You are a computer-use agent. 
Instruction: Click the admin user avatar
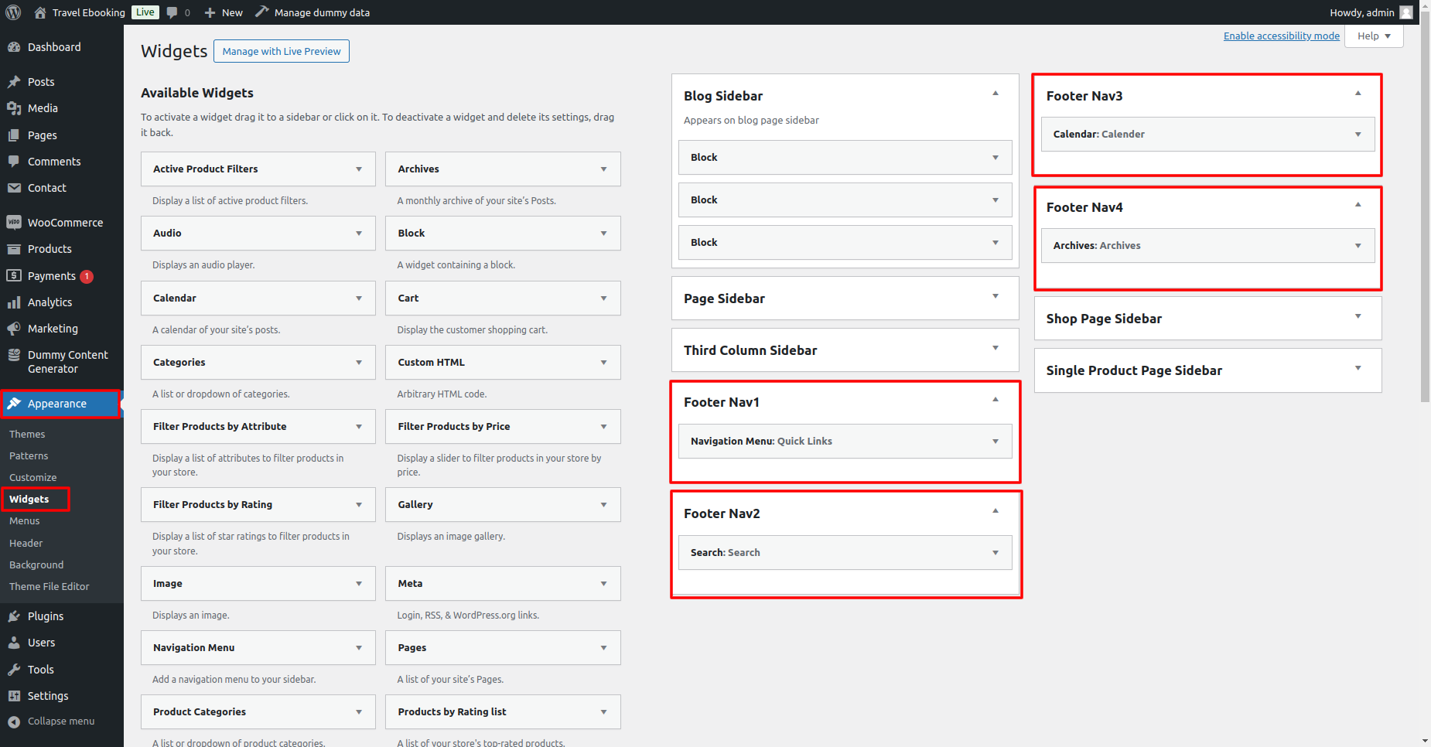[1406, 12]
